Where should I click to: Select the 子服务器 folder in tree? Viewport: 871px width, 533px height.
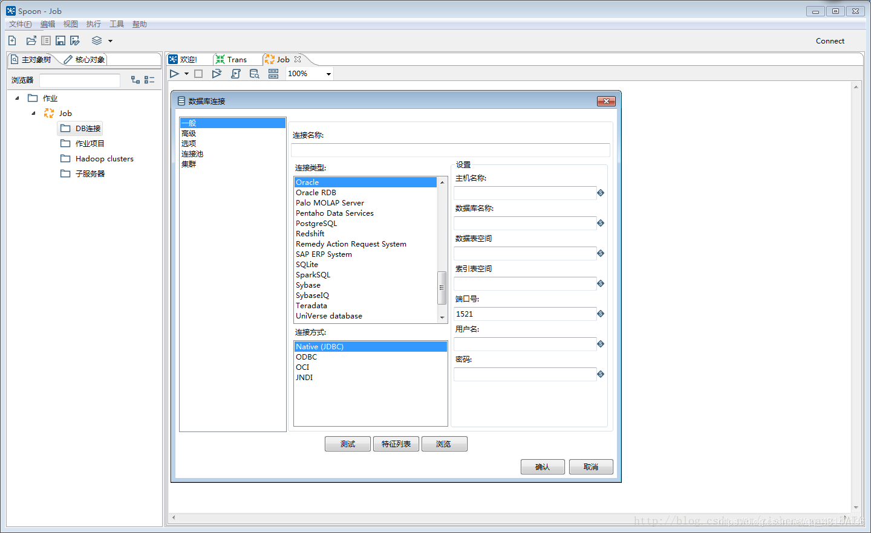83,173
